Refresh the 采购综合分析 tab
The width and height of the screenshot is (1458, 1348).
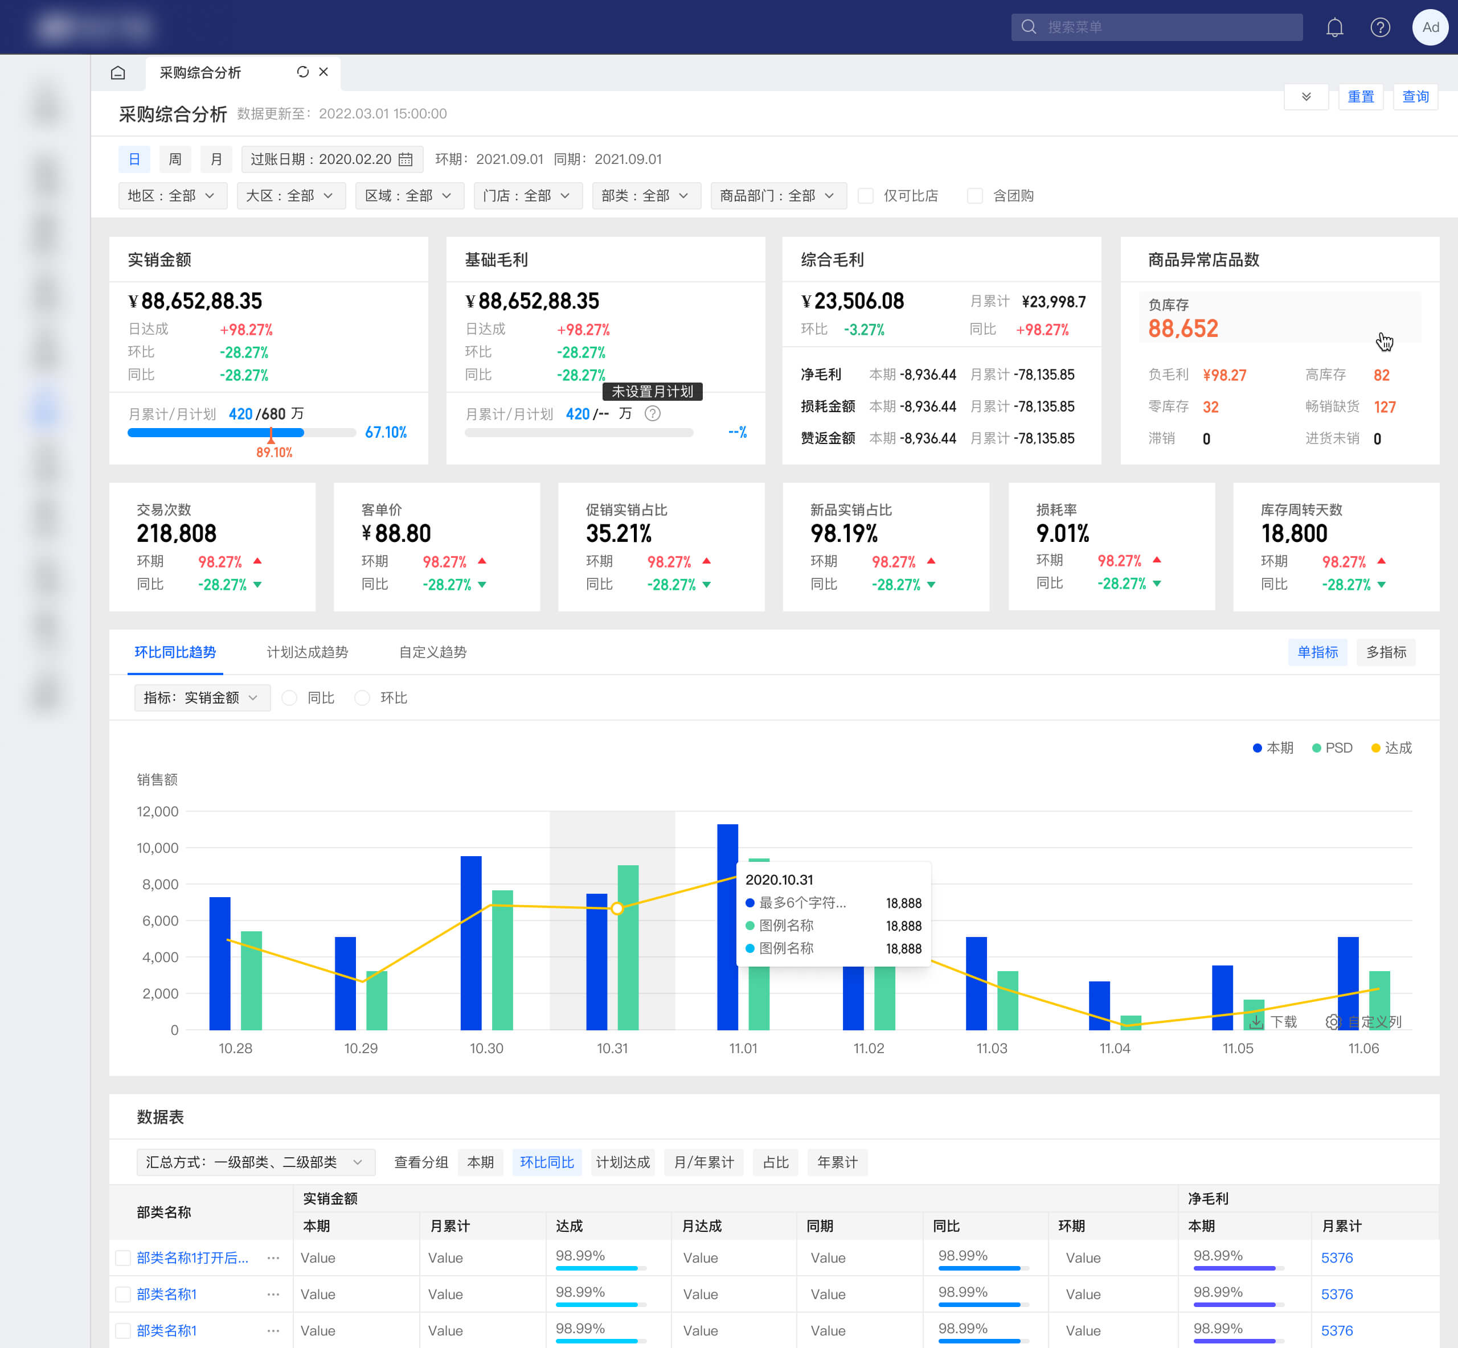(303, 72)
